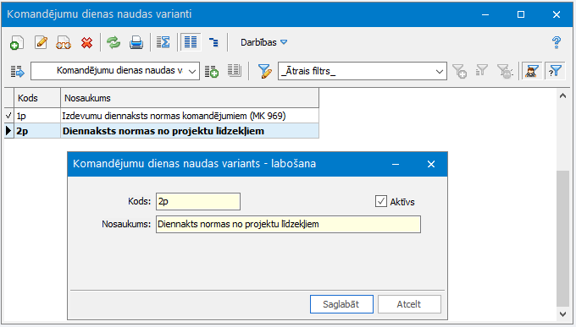Expand the Ātrais filtrs combo box
The image size is (576, 327).
point(439,71)
